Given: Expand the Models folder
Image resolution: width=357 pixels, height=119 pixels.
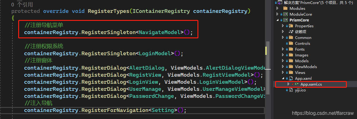Looking at the screenshot, I should tap(283, 61).
